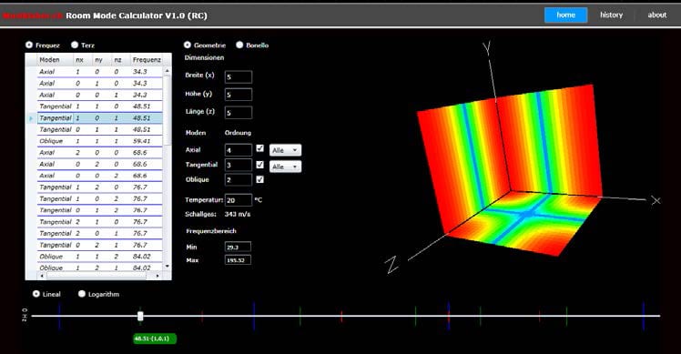The image size is (681, 354).
Task: Toggle the Tangential modes checkbox
Action: tap(259, 165)
